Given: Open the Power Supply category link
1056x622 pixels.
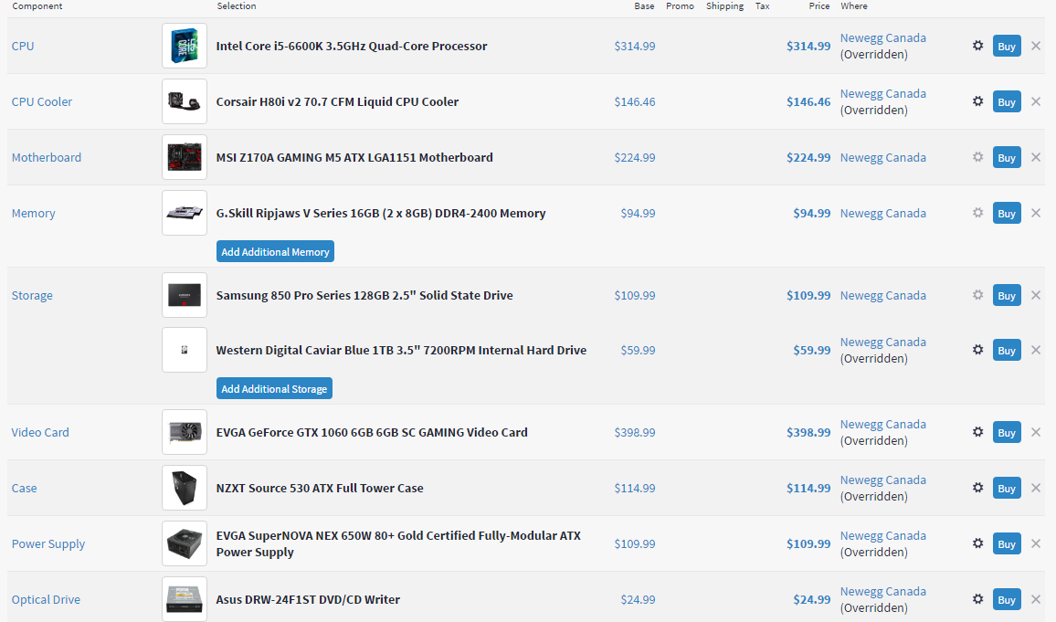Looking at the screenshot, I should point(48,543).
